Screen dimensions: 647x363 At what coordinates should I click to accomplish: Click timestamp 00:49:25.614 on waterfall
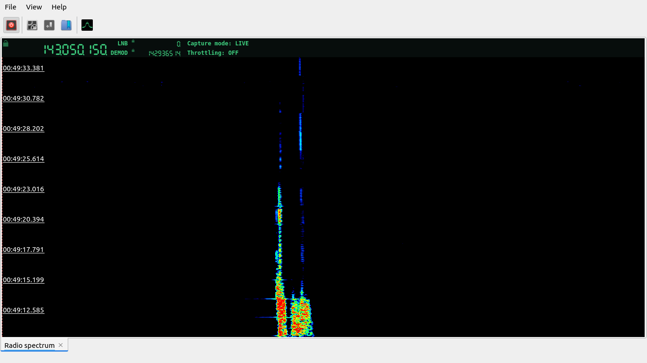click(23, 159)
